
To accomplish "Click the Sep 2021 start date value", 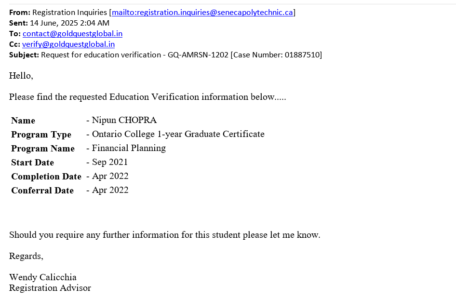I will tap(110, 162).
